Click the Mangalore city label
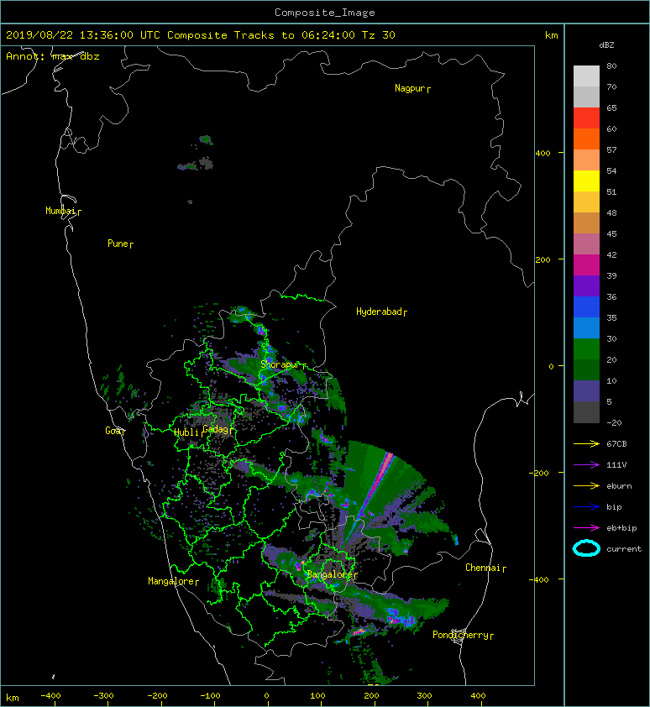 tap(171, 581)
